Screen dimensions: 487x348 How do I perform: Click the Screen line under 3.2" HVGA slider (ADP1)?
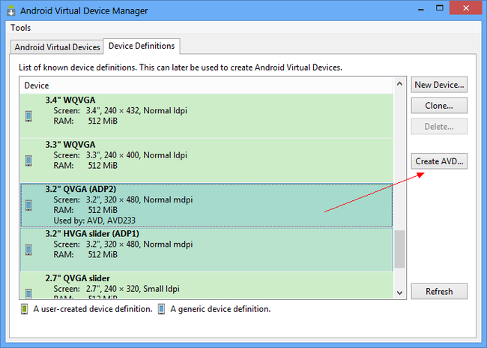(x=123, y=244)
